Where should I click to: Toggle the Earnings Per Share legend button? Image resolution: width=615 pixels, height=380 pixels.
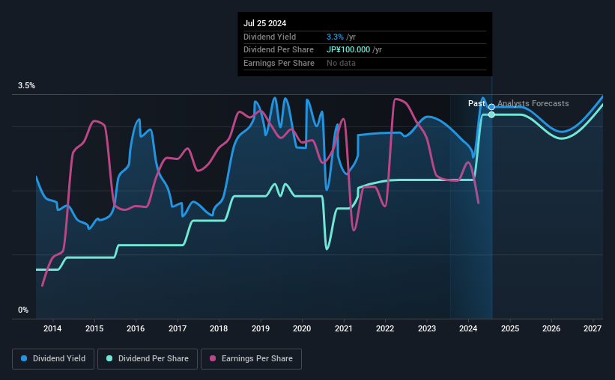coord(251,359)
